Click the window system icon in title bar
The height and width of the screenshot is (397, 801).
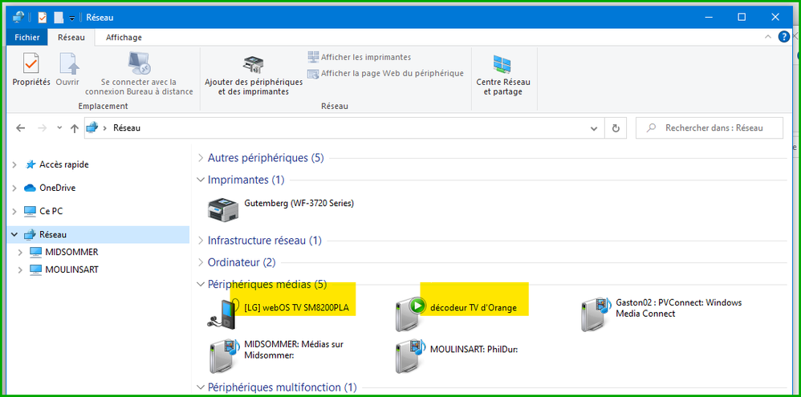18,18
